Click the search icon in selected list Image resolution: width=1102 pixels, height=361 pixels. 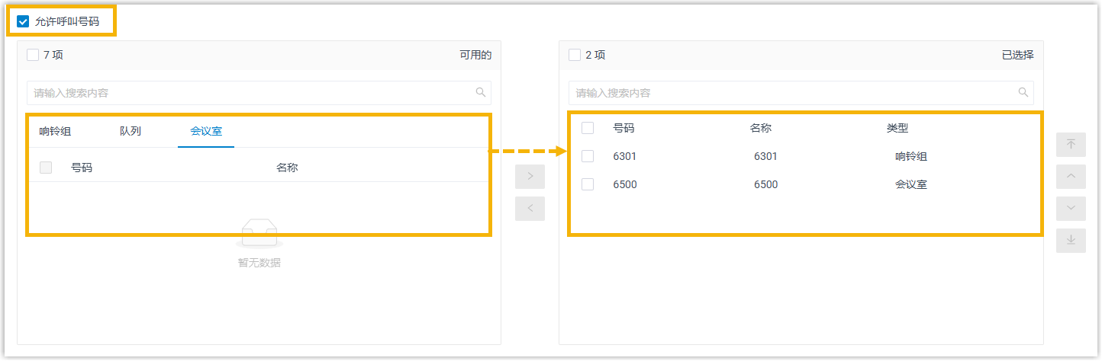tap(1023, 92)
